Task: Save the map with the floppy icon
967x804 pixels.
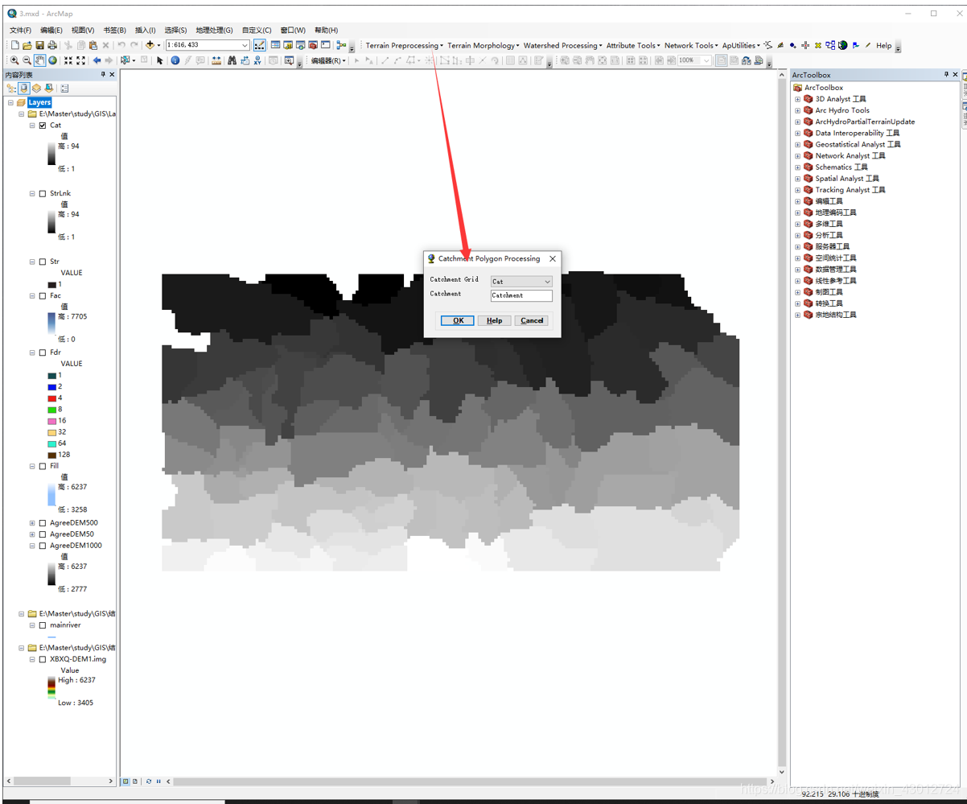Action: [40, 45]
